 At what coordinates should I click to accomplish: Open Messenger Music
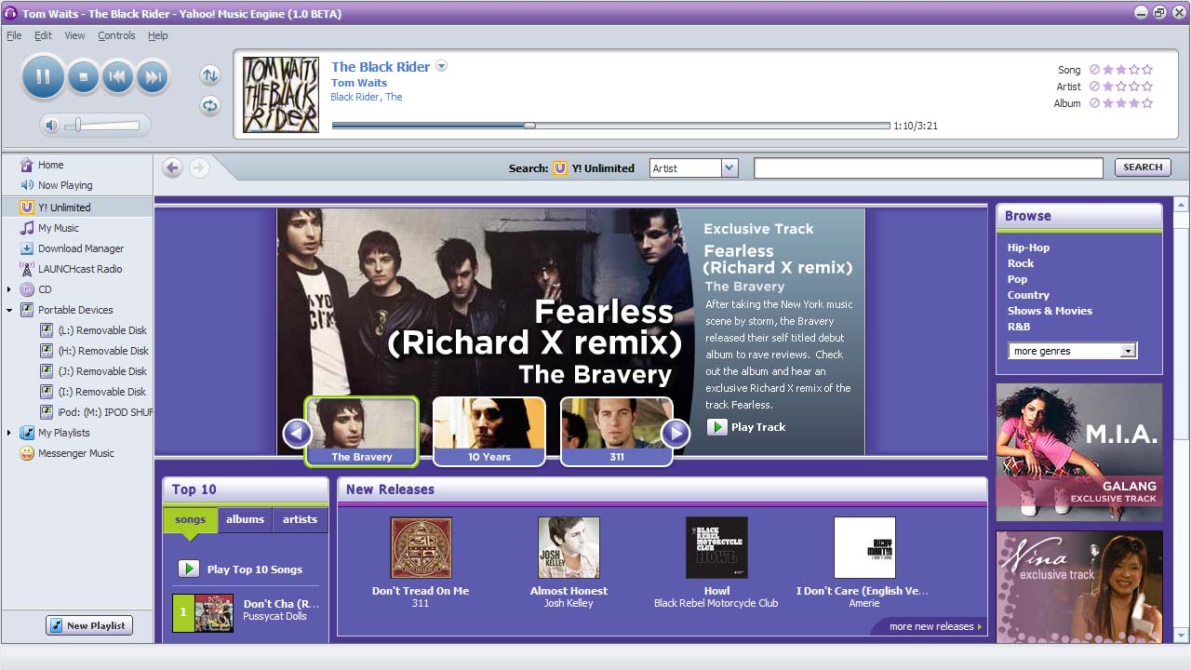click(76, 453)
